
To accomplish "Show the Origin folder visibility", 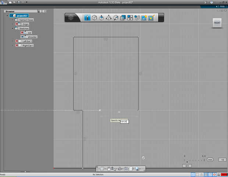I will tap(17, 24).
